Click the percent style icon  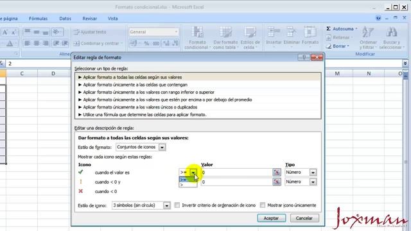146,44
